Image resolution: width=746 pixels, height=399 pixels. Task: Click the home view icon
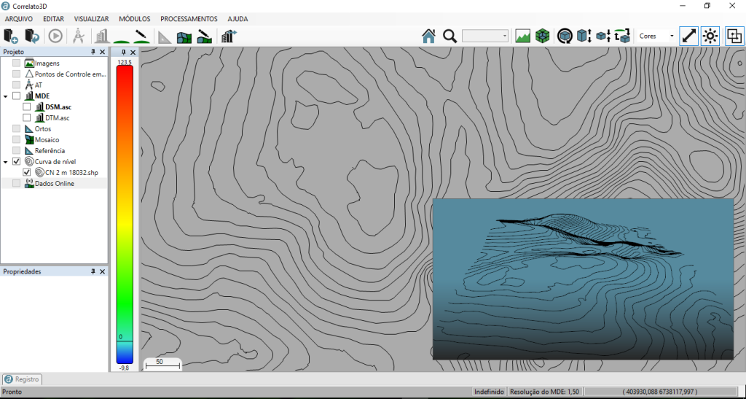[428, 36]
